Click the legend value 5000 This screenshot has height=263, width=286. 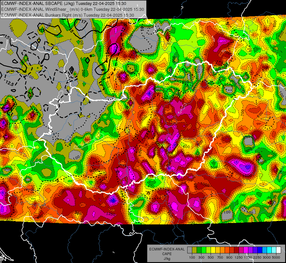coord(276,257)
